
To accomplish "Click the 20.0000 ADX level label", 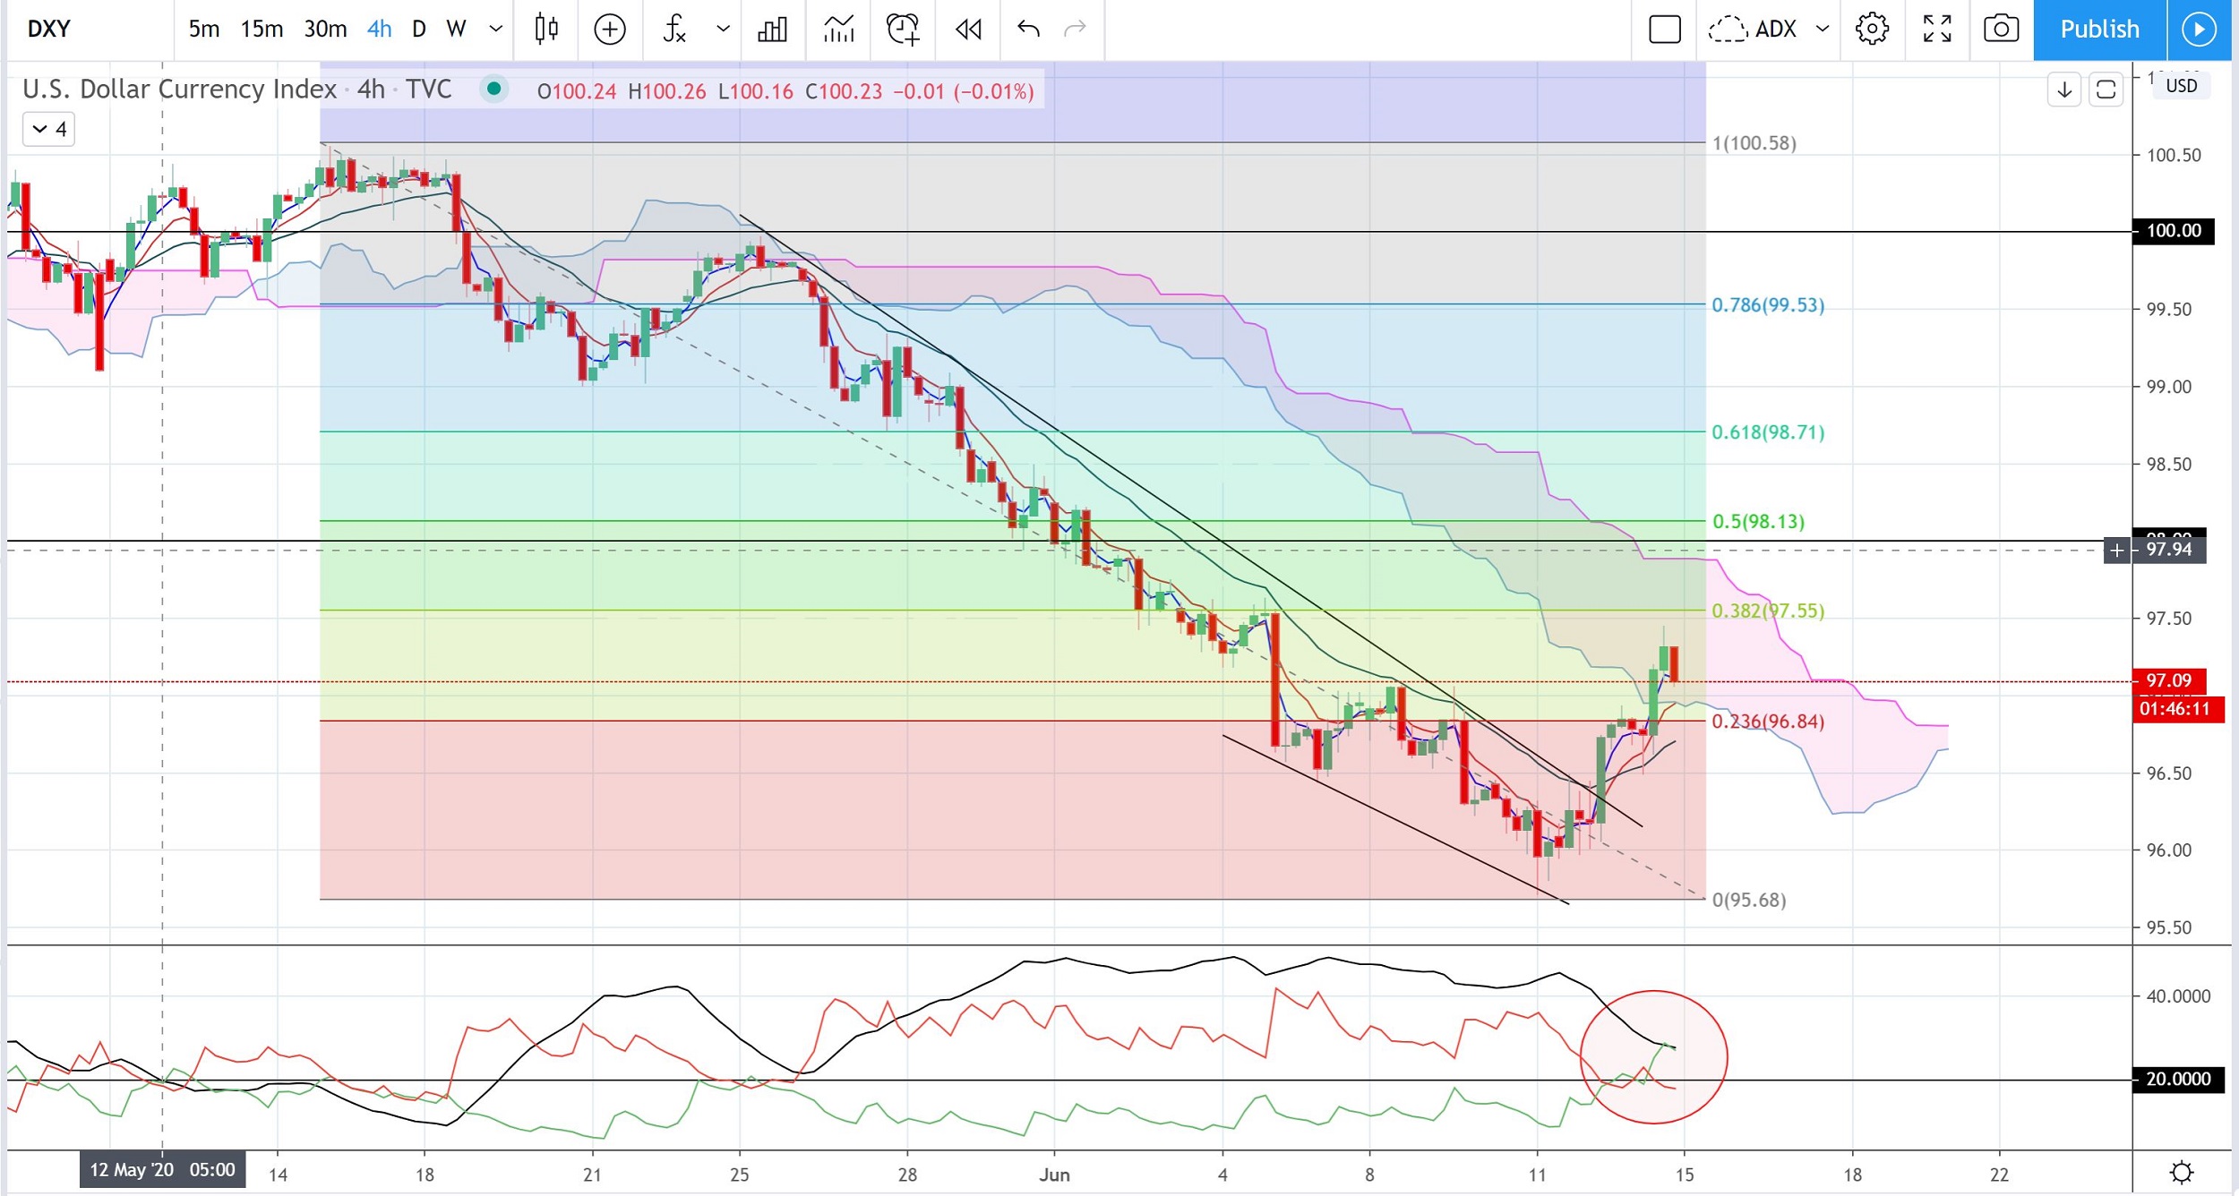I will pyautogui.click(x=2178, y=1080).
